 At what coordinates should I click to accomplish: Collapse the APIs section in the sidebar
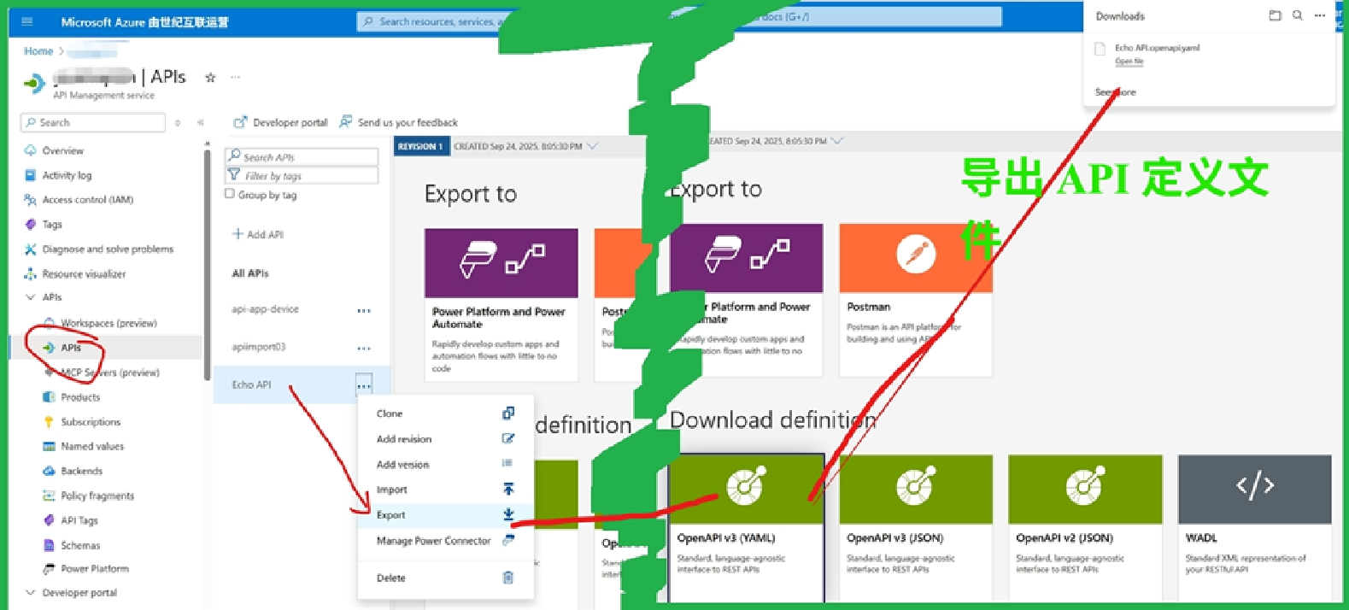pyautogui.click(x=30, y=297)
